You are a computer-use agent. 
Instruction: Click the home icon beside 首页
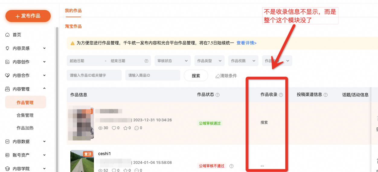[x=8, y=35]
